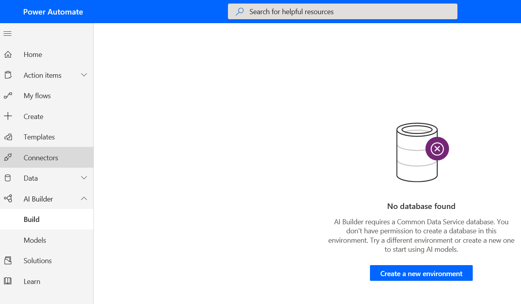Screen dimensions: 521x304
Task: Open Data in the sidebar
Action: tap(47, 178)
